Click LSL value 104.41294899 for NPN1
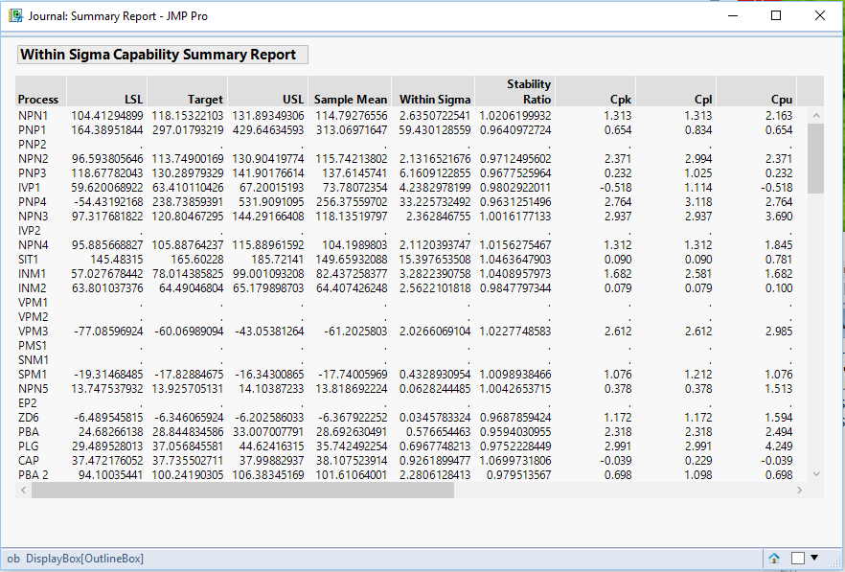This screenshot has height=572, width=845. click(x=107, y=115)
